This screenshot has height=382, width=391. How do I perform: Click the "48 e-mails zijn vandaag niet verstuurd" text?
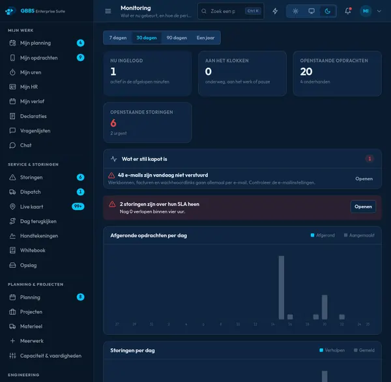click(x=162, y=175)
